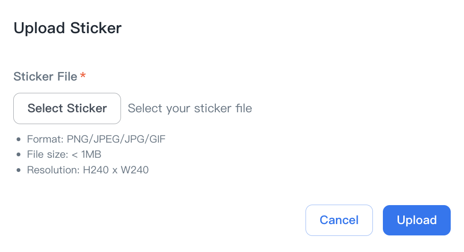Click "PNG" in the format list
464x252 pixels.
[x=77, y=139]
